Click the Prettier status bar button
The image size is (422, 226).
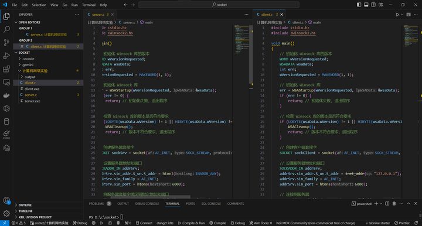402,223
